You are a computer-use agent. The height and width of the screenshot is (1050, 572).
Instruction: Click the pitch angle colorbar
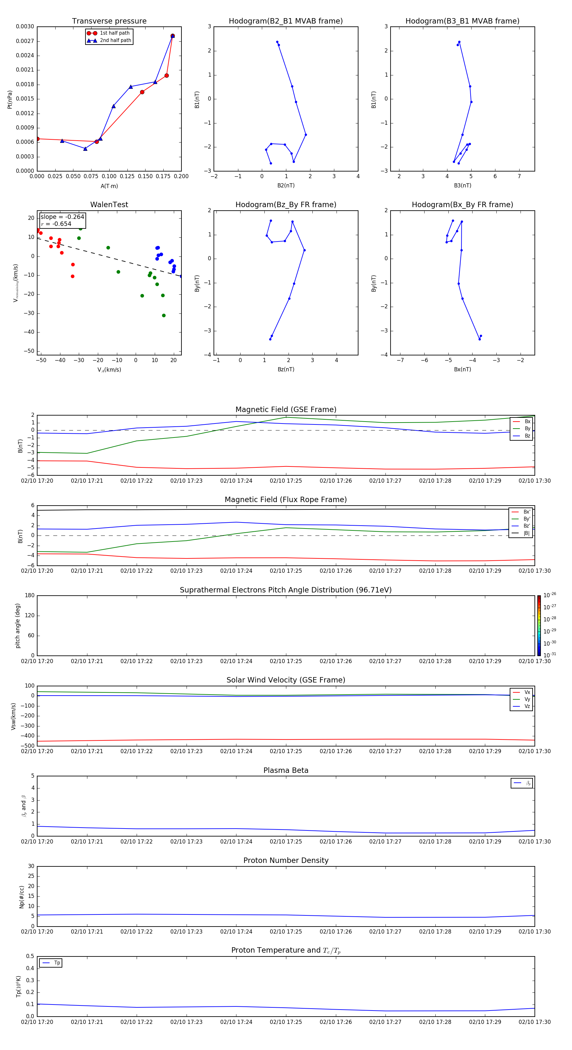point(539,626)
